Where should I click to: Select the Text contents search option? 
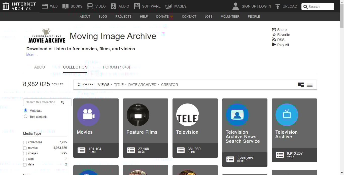(x=25, y=116)
